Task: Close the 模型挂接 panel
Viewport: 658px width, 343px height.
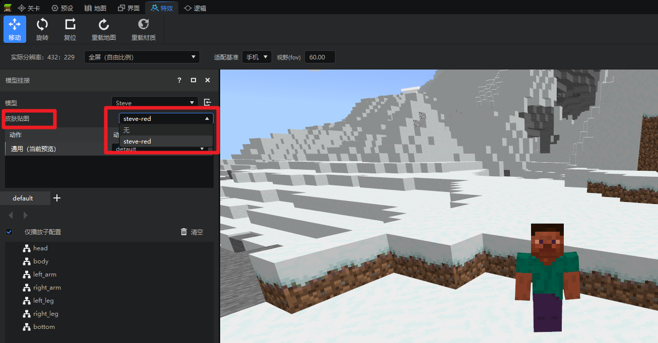Action: click(208, 81)
